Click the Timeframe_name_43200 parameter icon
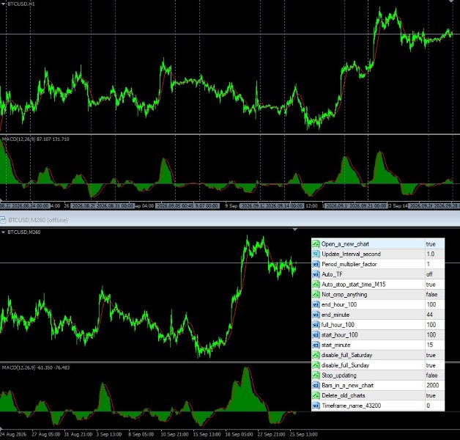The height and width of the screenshot is (440, 460). [x=316, y=406]
